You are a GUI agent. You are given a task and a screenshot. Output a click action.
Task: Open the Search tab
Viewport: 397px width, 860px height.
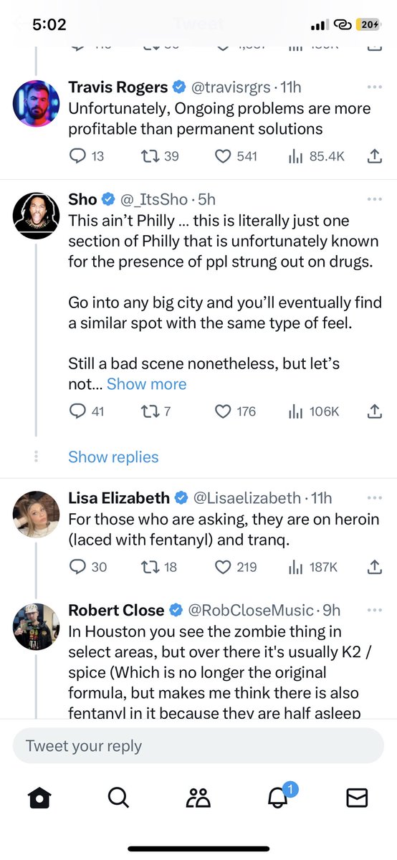(x=118, y=798)
